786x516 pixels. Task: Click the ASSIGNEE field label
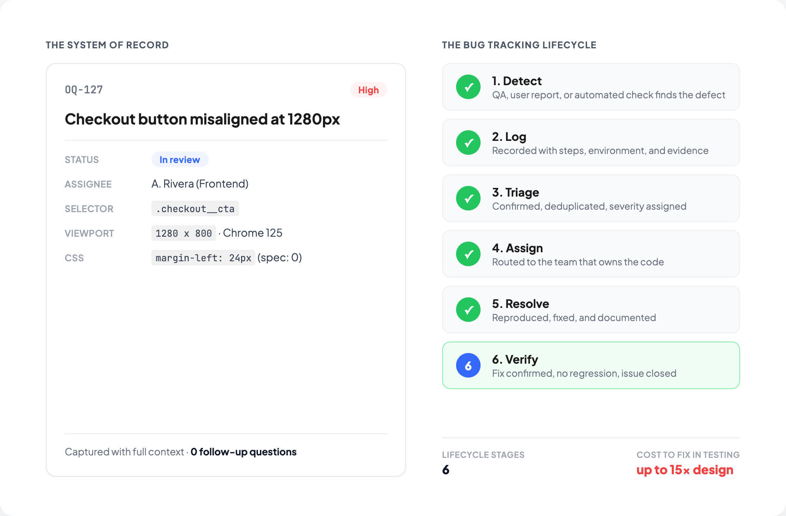(88, 184)
